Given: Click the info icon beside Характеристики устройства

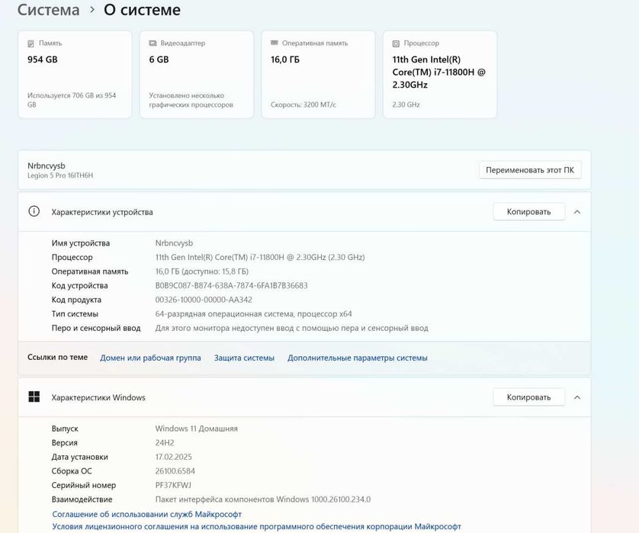Looking at the screenshot, I should pyautogui.click(x=34, y=211).
